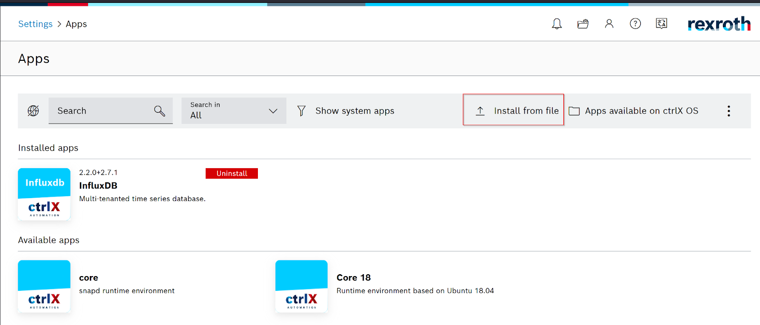Click the Apps page title
Viewport: 760px width, 325px height.
pyautogui.click(x=34, y=58)
